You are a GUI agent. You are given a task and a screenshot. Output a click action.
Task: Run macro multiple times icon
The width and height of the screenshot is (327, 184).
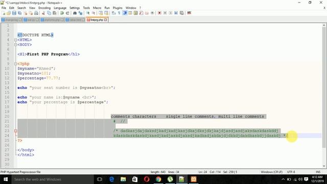point(176,13)
